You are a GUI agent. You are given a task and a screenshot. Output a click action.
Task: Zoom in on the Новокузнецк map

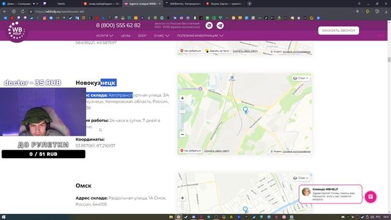click(x=182, y=98)
